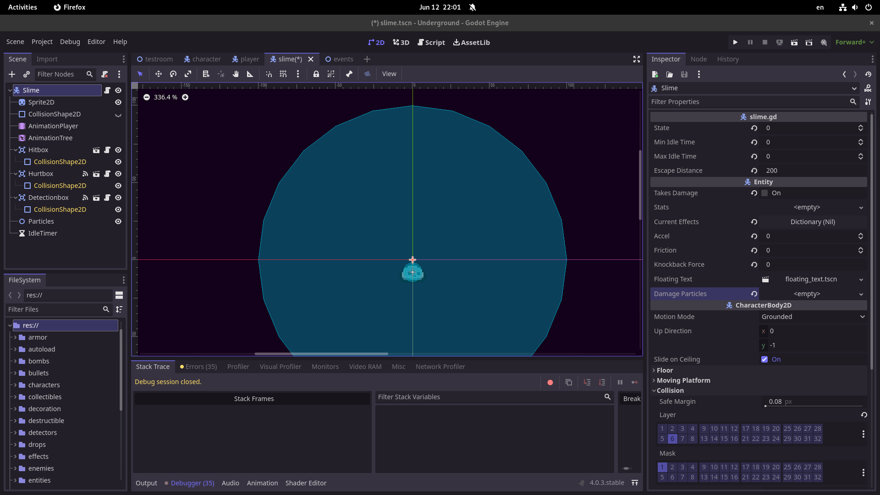The height and width of the screenshot is (495, 880).
Task: Open the Debug menu
Action: (70, 42)
